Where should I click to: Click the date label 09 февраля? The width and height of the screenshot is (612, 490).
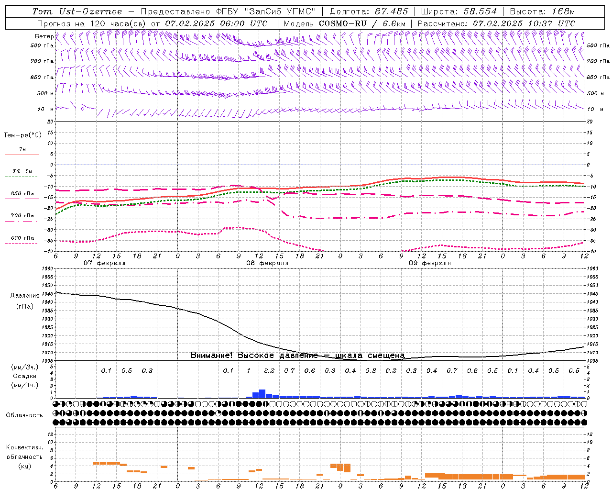(x=430, y=263)
